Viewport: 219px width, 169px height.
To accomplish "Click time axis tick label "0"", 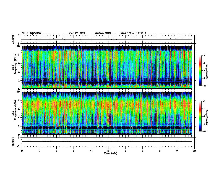I will 22,151.
